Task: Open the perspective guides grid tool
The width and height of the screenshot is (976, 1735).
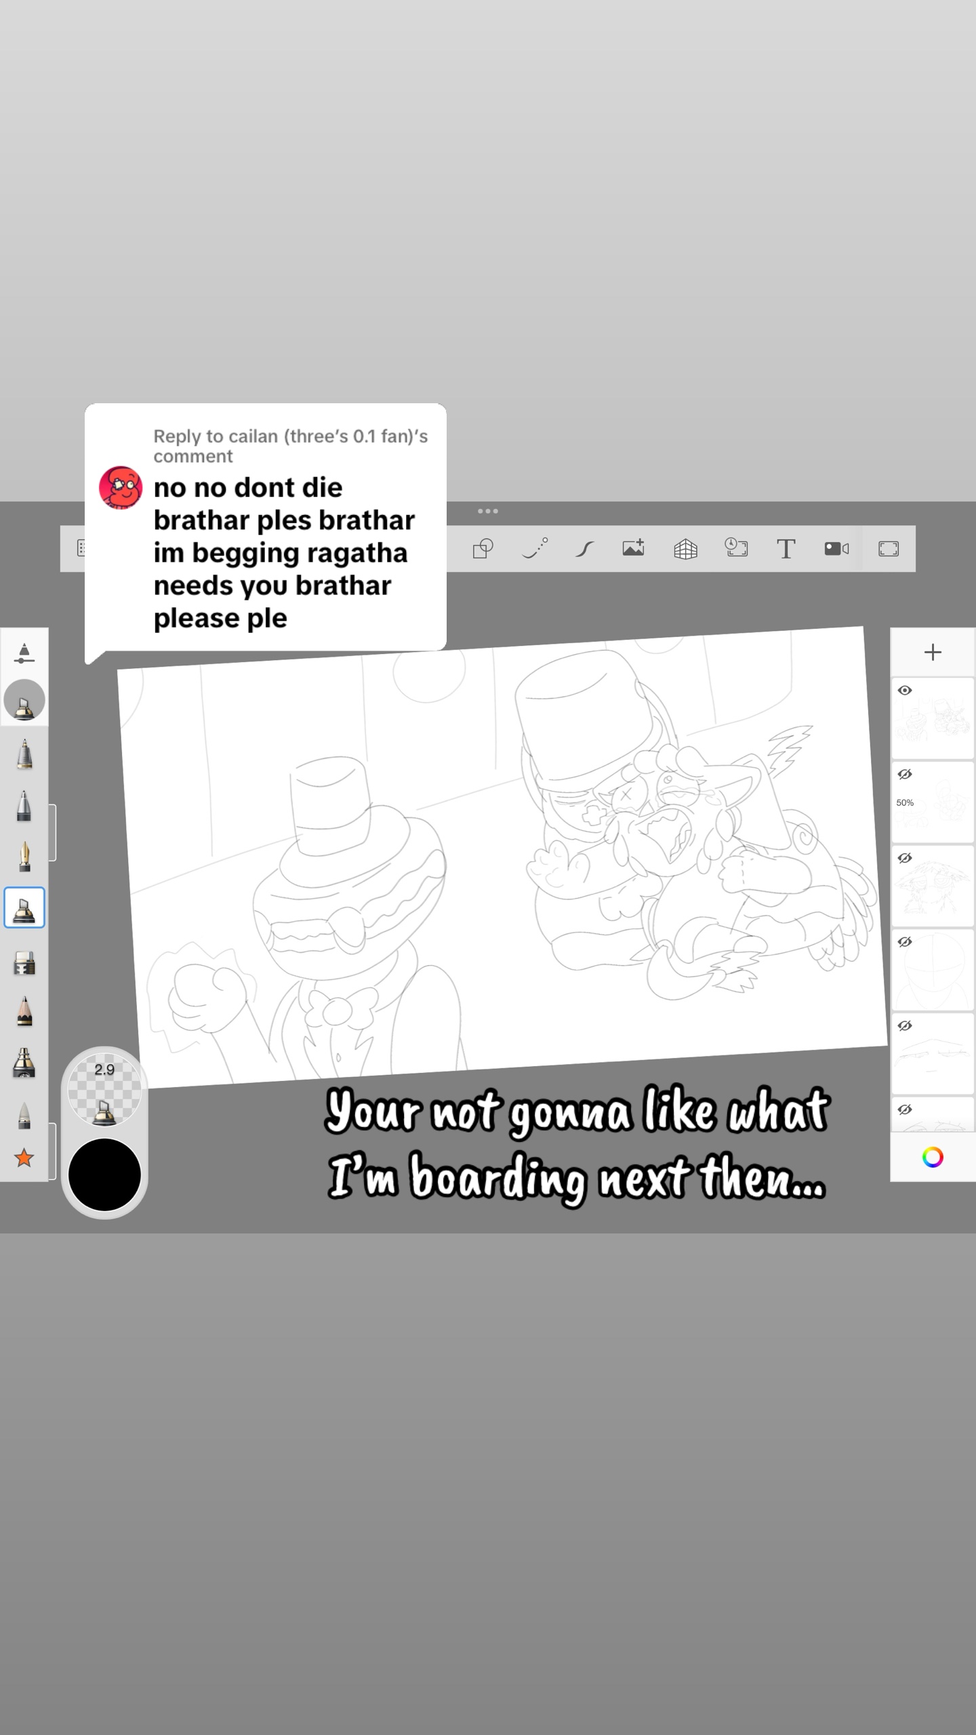Action: tap(685, 548)
